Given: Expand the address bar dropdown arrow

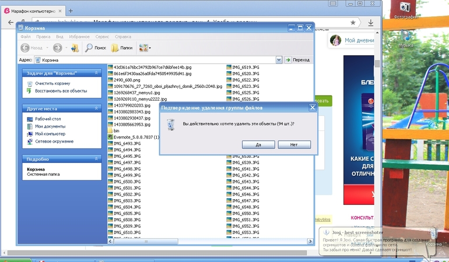Looking at the screenshot, I should click(279, 59).
